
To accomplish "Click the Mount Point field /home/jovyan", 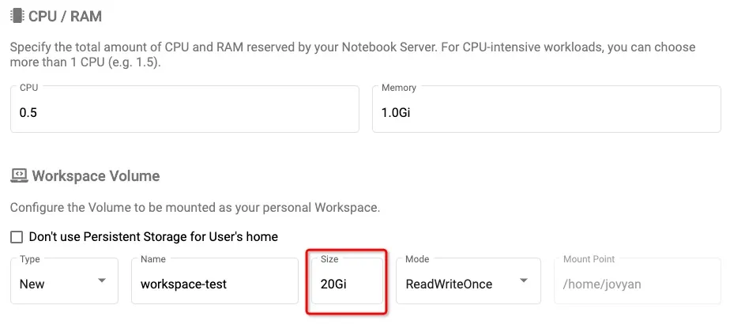I will 638,281.
